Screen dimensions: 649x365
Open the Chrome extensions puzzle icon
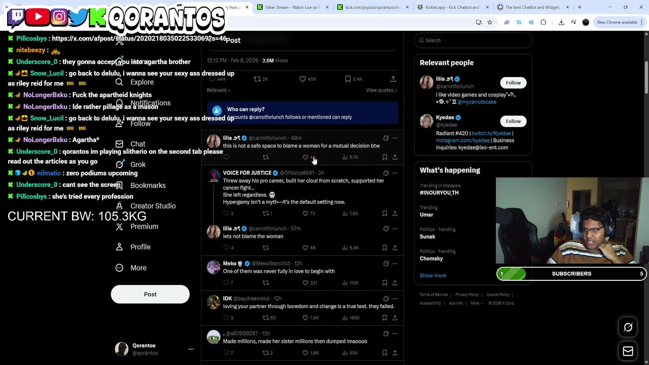tap(544, 22)
